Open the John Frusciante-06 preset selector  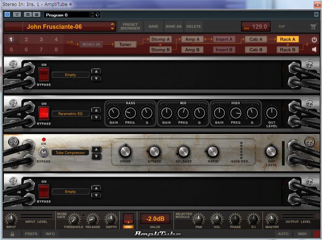[60, 26]
